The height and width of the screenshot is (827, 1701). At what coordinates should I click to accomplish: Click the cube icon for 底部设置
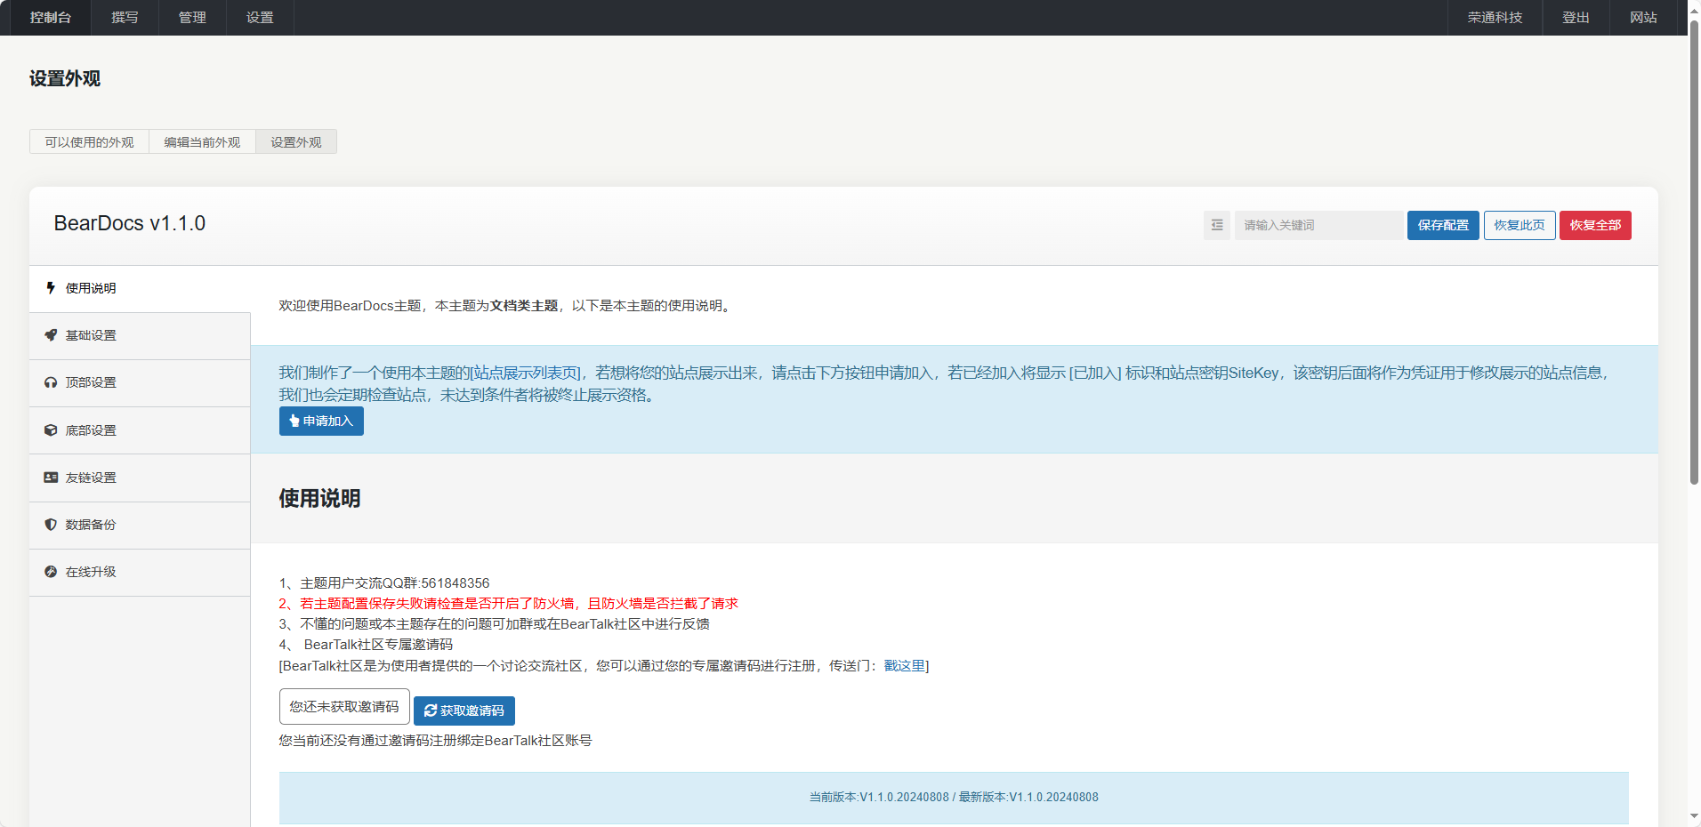[51, 430]
